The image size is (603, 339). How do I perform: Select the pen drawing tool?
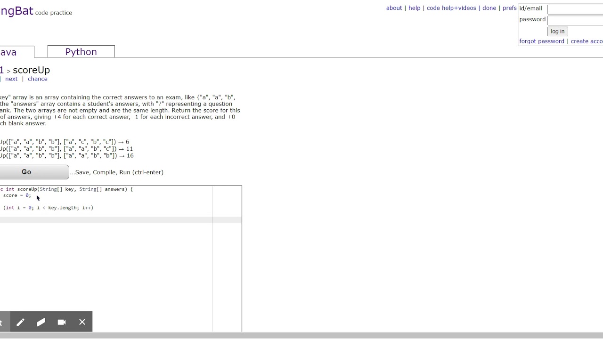coord(20,322)
